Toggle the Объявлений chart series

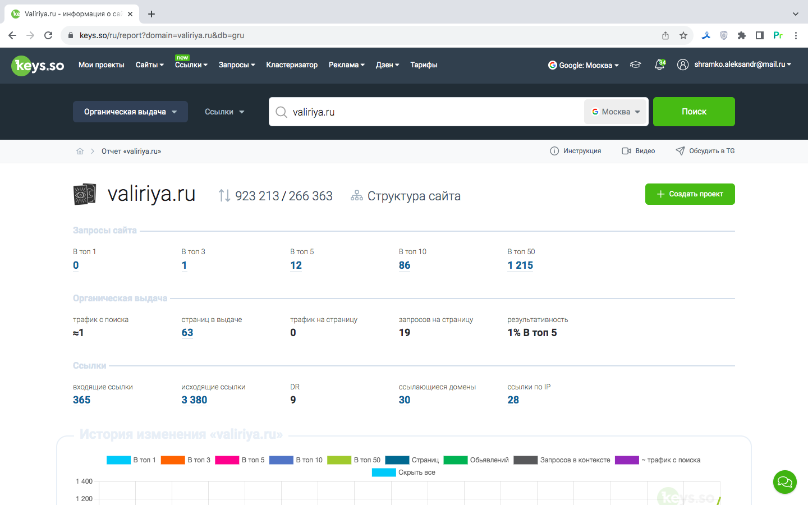click(x=476, y=460)
